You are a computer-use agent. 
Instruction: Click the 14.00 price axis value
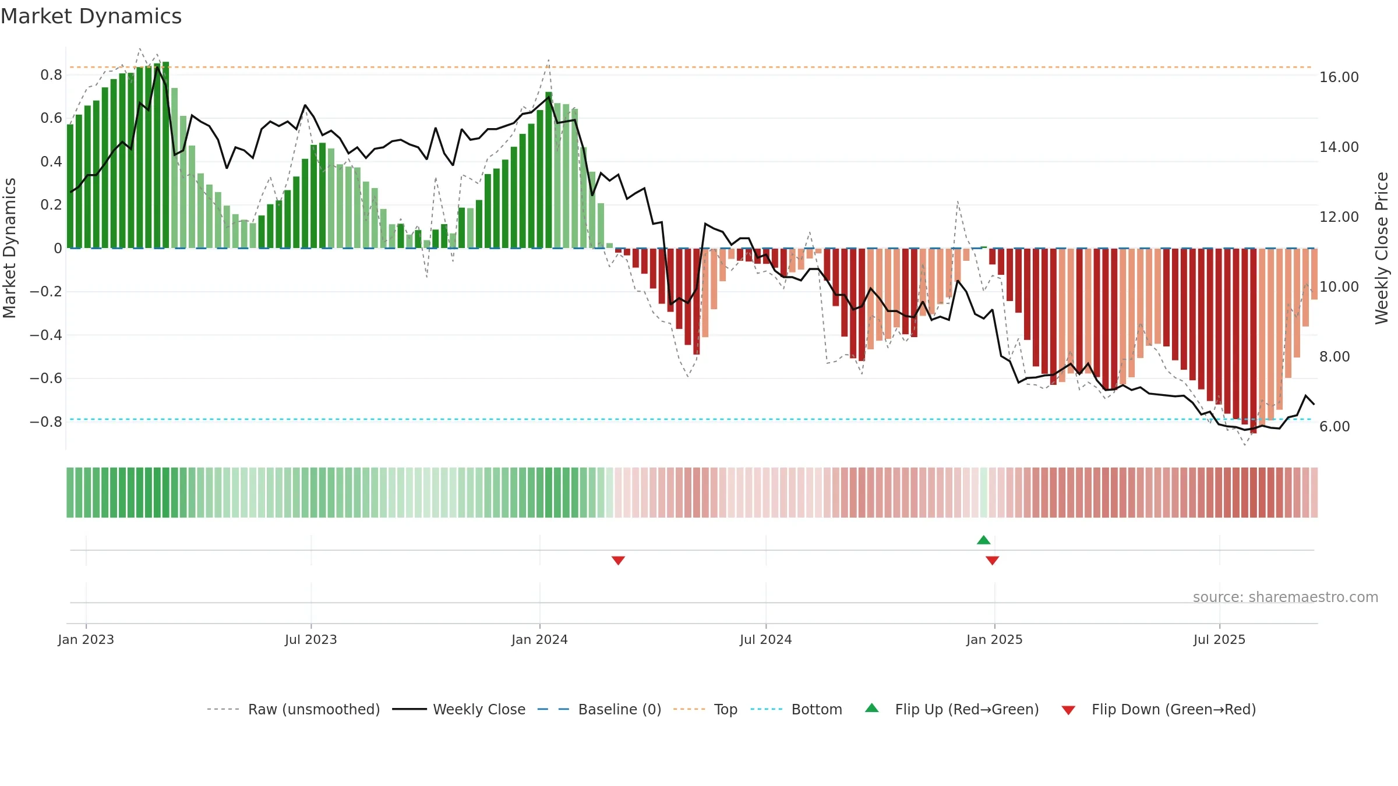[x=1339, y=147]
